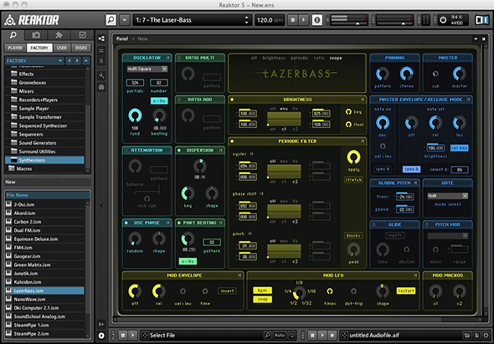The height and width of the screenshot is (344, 494).
Task: Click the browser back arrow button
Action: pyautogui.click(x=69, y=61)
